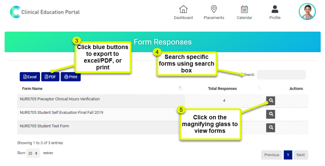Print the form responses table
This screenshot has width=325, height=166.
(71, 77)
